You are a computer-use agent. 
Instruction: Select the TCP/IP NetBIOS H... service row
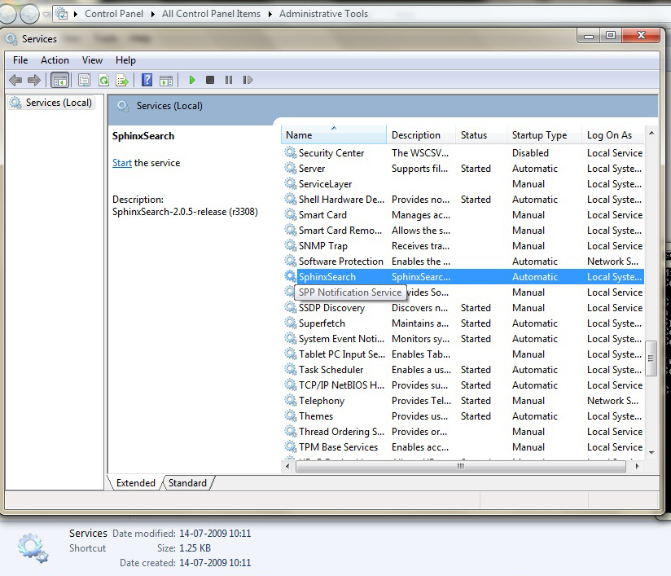(463, 385)
